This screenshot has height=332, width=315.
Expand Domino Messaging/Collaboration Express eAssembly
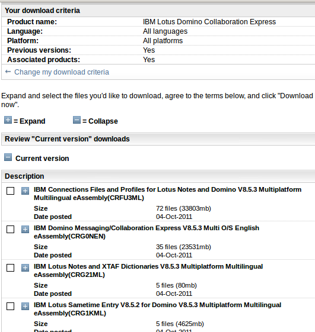[x=25, y=229]
